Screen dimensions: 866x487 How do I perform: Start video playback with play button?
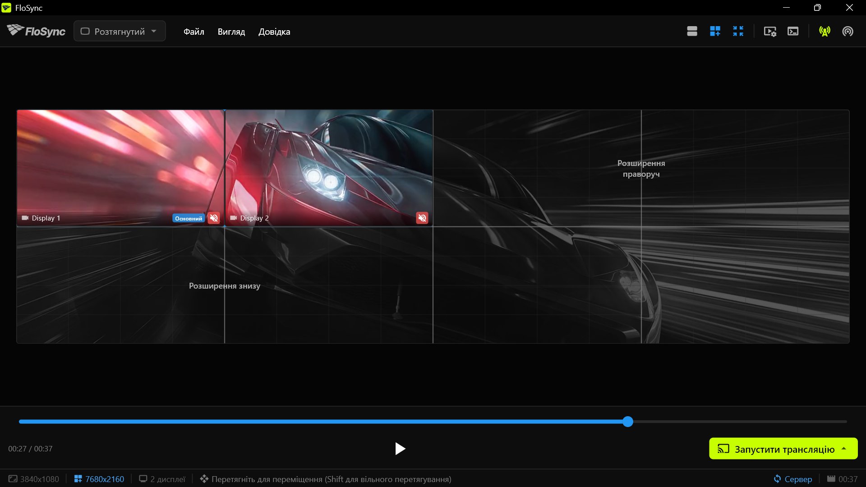[x=400, y=449]
